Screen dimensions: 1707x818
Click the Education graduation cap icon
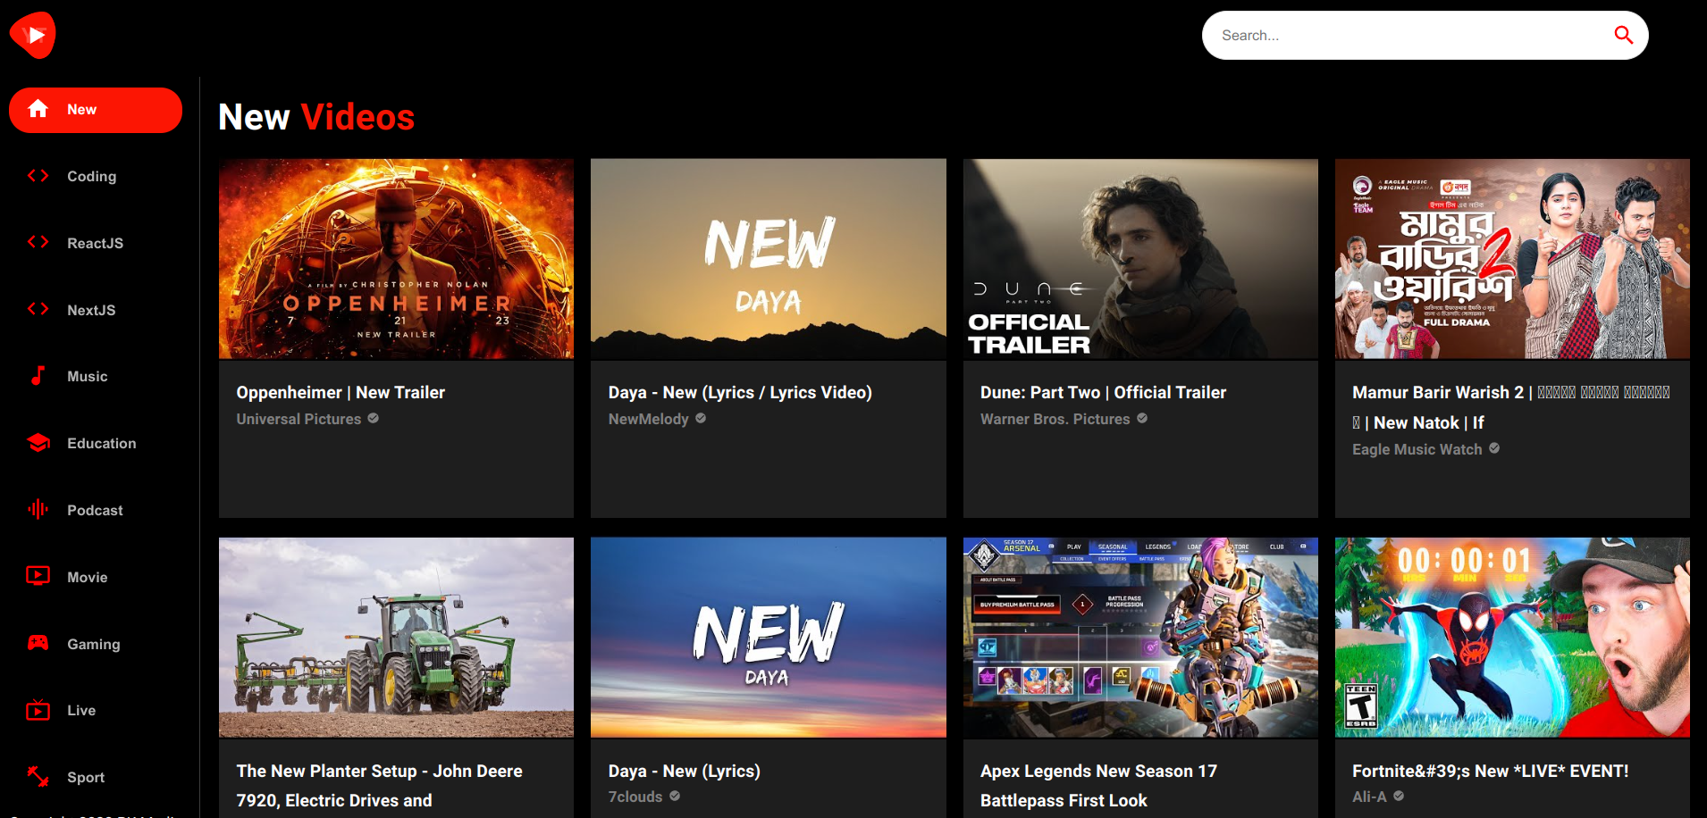pyautogui.click(x=38, y=443)
